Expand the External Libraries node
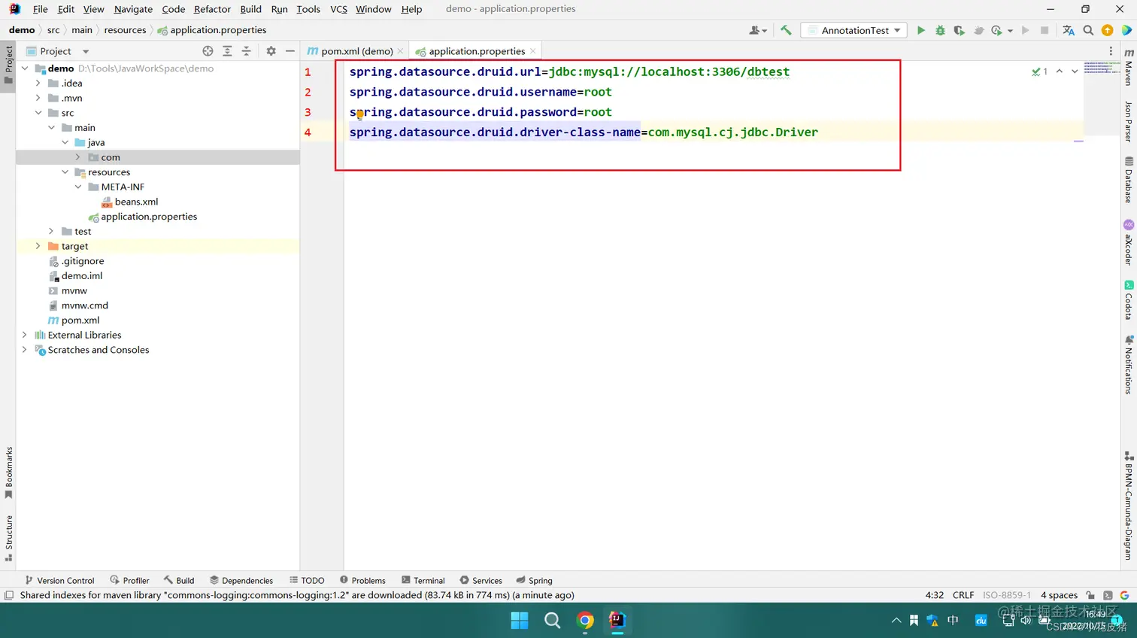Screen dimensions: 1137x638 [24, 335]
